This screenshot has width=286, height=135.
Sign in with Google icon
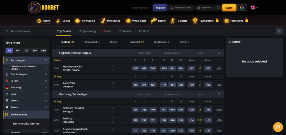click(x=242, y=7)
